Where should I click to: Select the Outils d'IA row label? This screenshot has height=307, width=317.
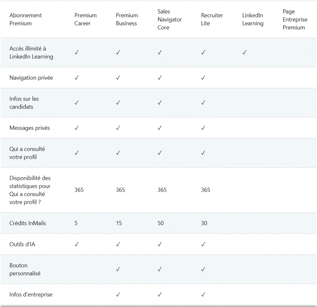[x=22, y=244]
